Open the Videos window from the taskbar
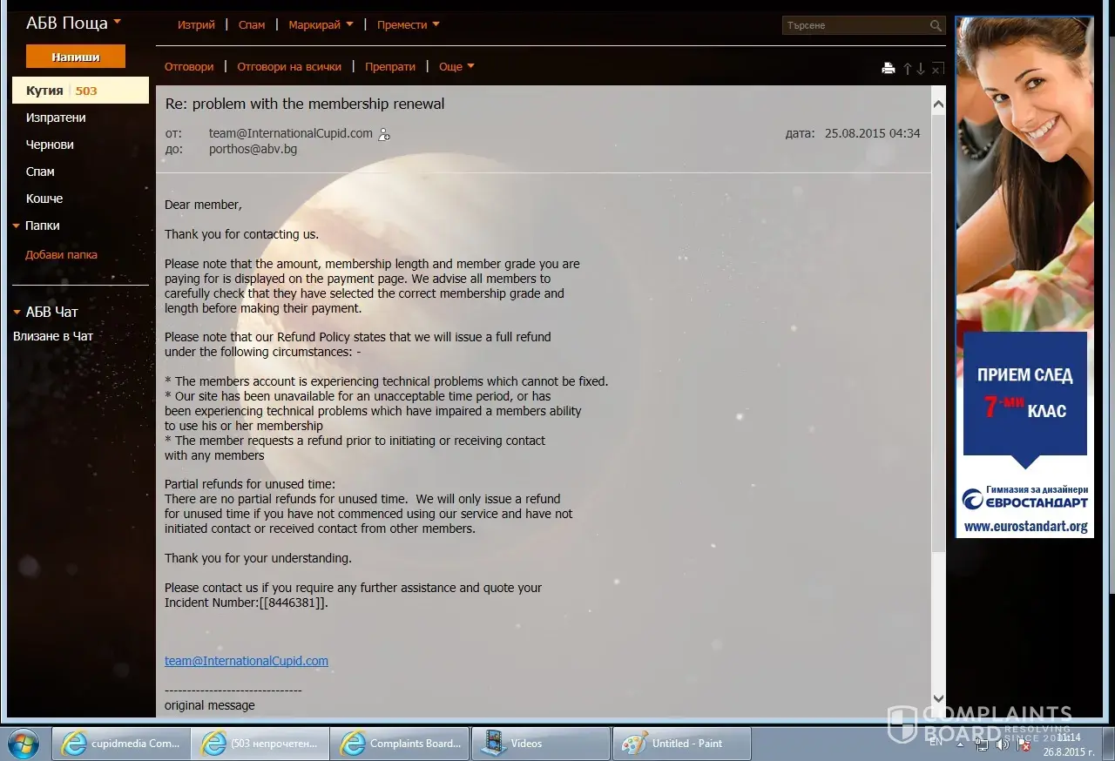 (541, 744)
